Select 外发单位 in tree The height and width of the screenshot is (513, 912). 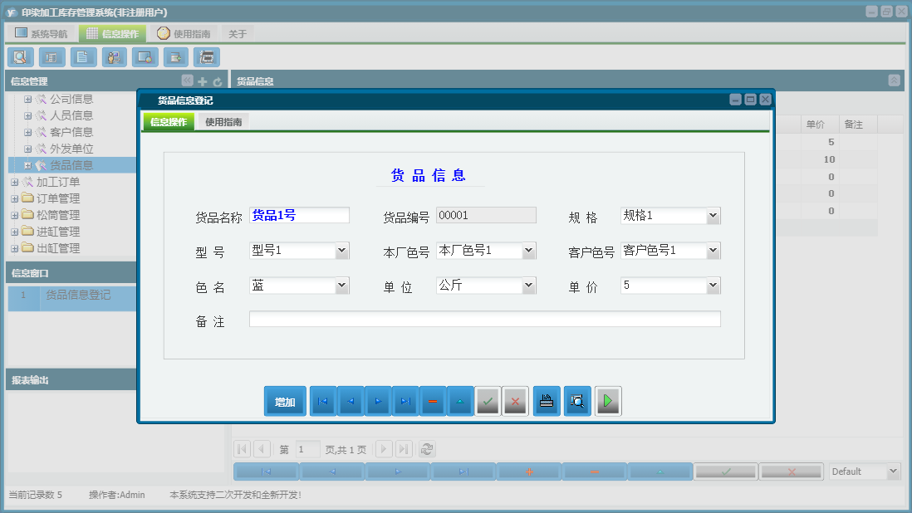[x=71, y=149]
